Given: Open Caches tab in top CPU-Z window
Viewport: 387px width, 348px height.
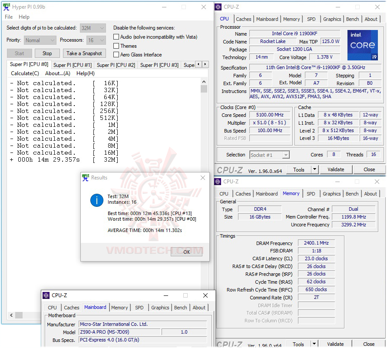Looking at the screenshot, I should click(243, 19).
